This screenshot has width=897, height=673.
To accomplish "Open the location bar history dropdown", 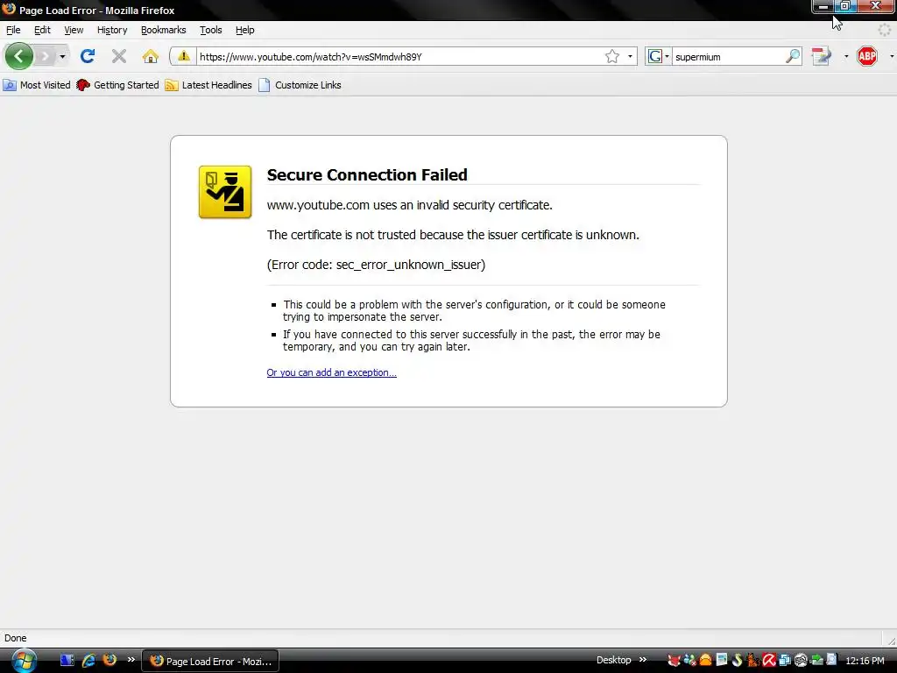I will (x=630, y=57).
